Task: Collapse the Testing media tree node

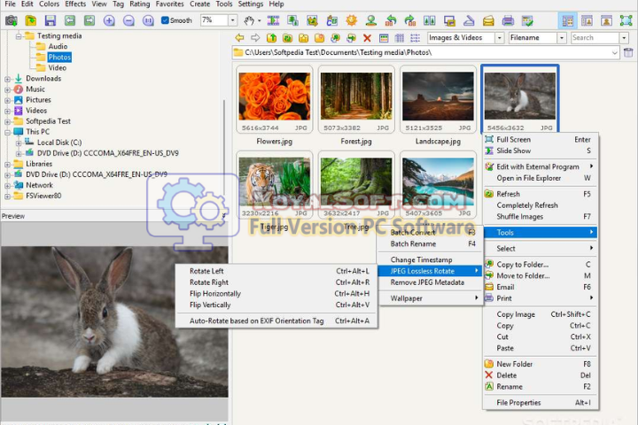Action: (x=19, y=36)
